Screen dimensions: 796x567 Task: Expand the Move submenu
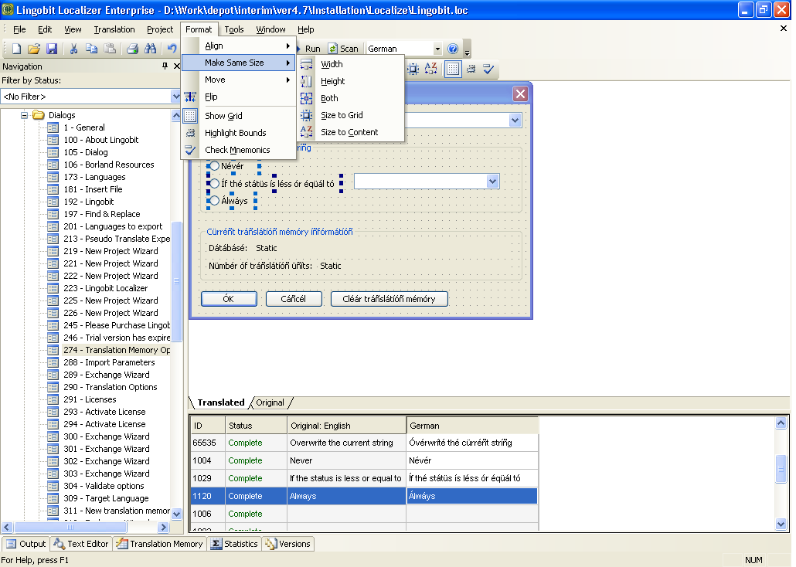coord(239,80)
